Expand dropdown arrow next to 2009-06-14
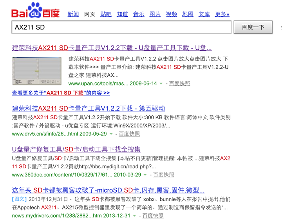The image size is (282, 222). pos(161,84)
